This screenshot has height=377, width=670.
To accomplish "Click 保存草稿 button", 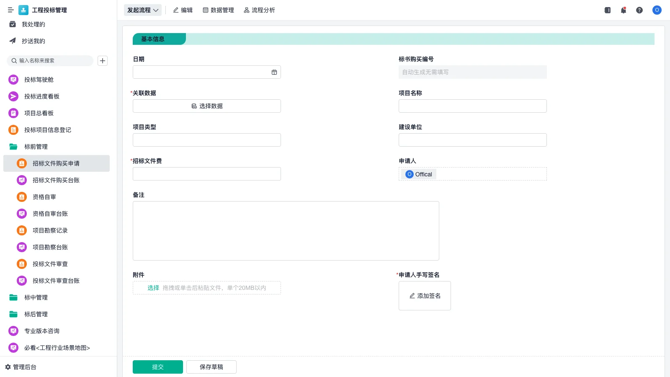I will coord(211,367).
